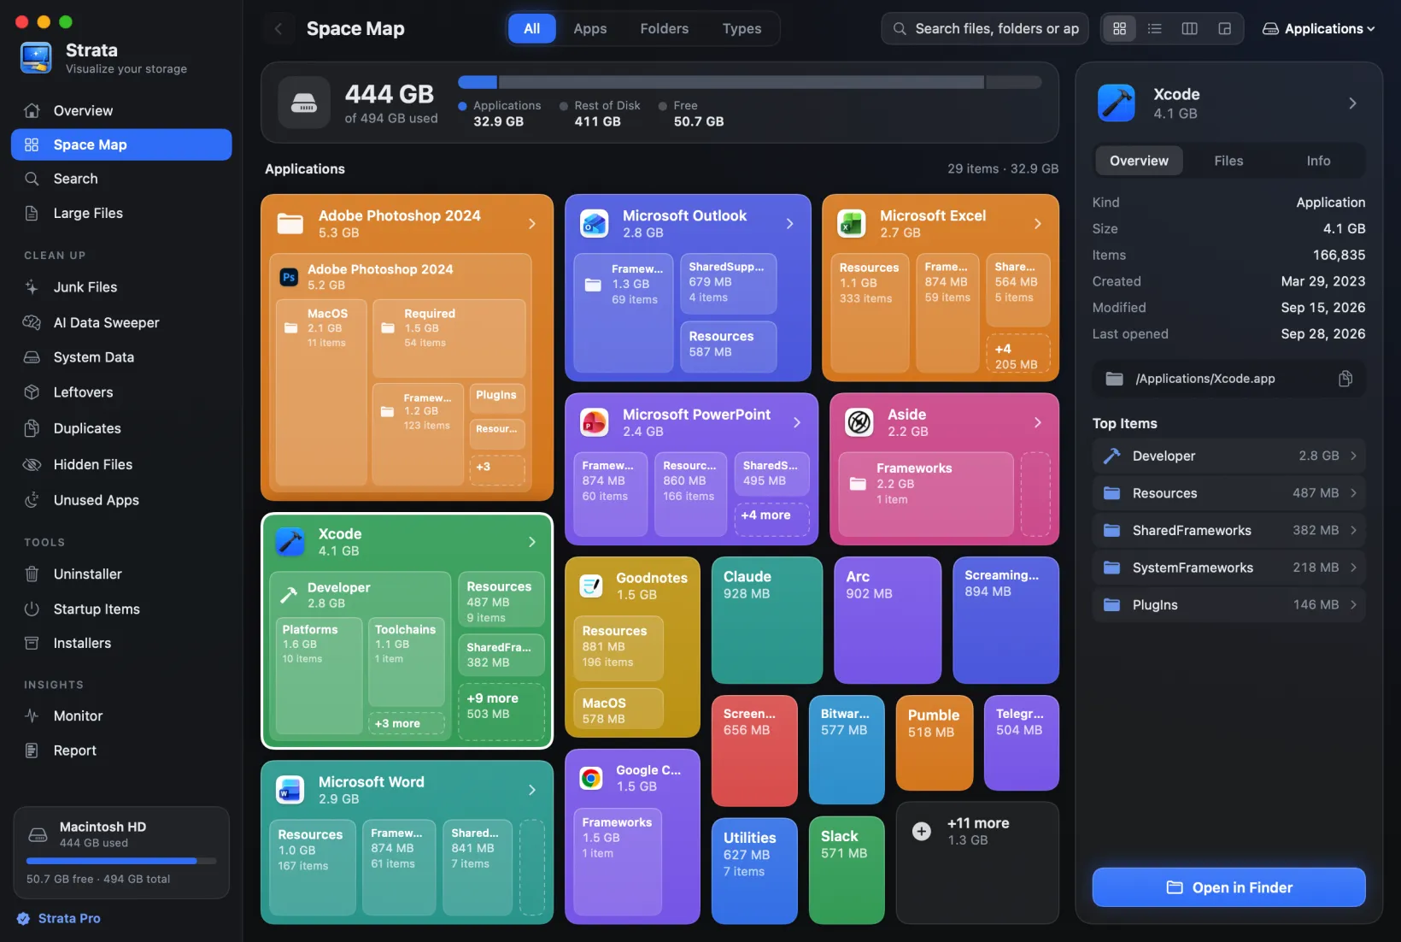Toggle the inspector panel layout icon
This screenshot has height=942, width=1401.
[x=1224, y=28]
